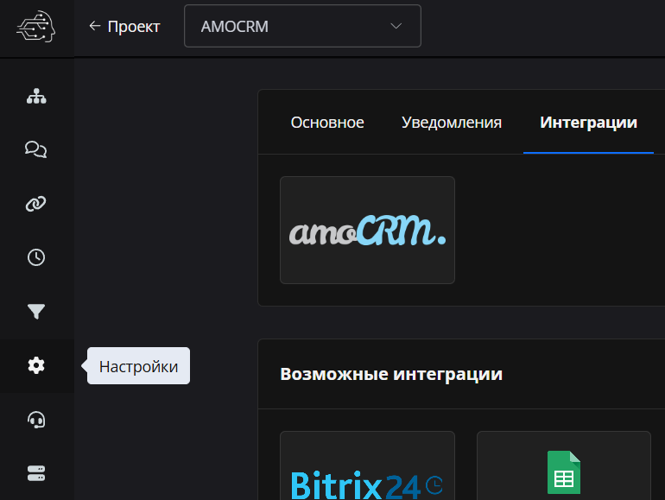This screenshot has height=500, width=665.
Task: Click the head-shaped app logo
Action: tap(35, 27)
